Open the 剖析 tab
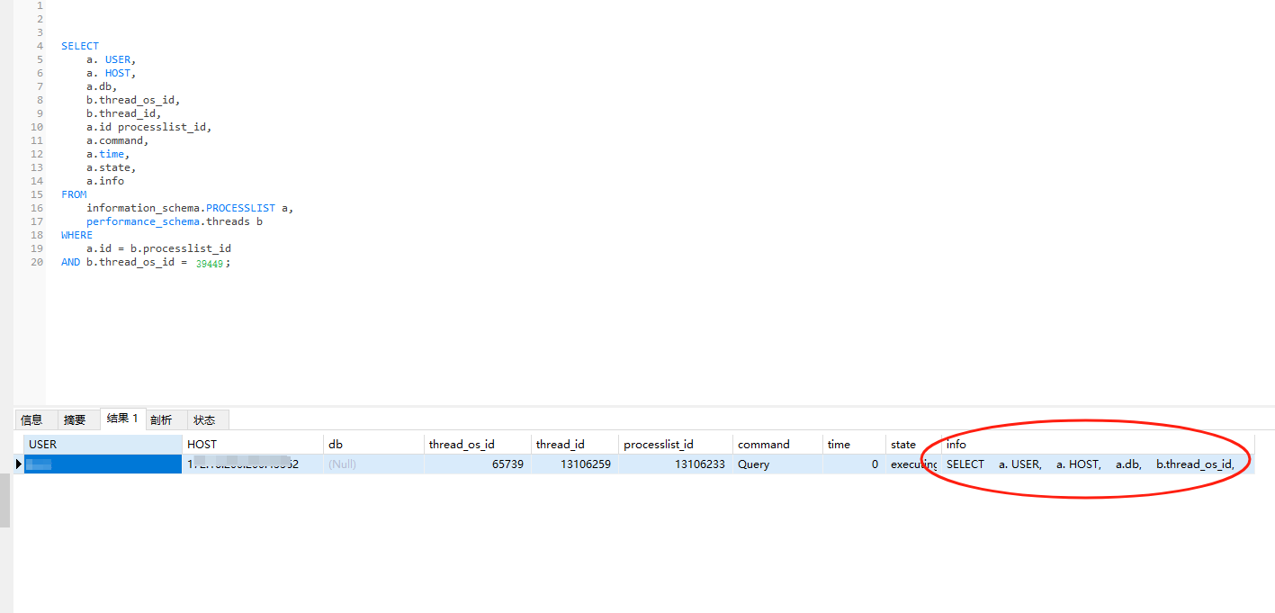 point(161,420)
